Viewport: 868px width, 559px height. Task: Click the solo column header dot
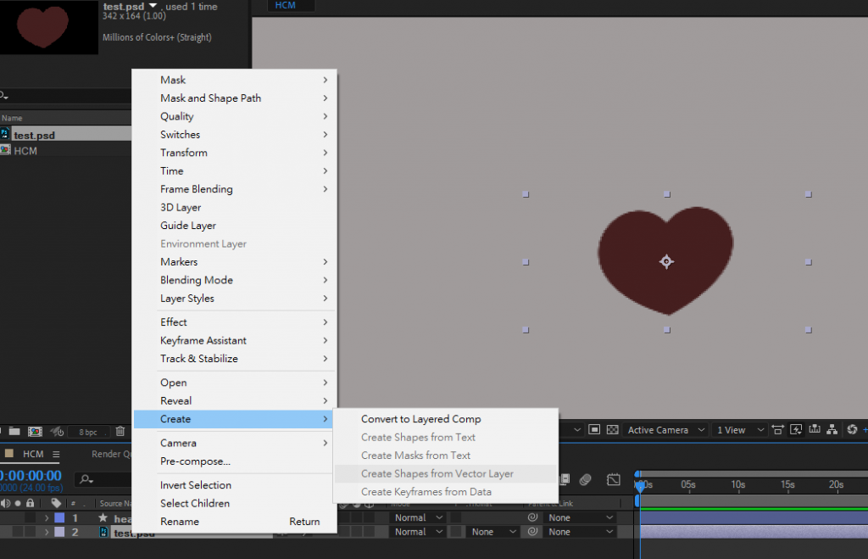18,503
